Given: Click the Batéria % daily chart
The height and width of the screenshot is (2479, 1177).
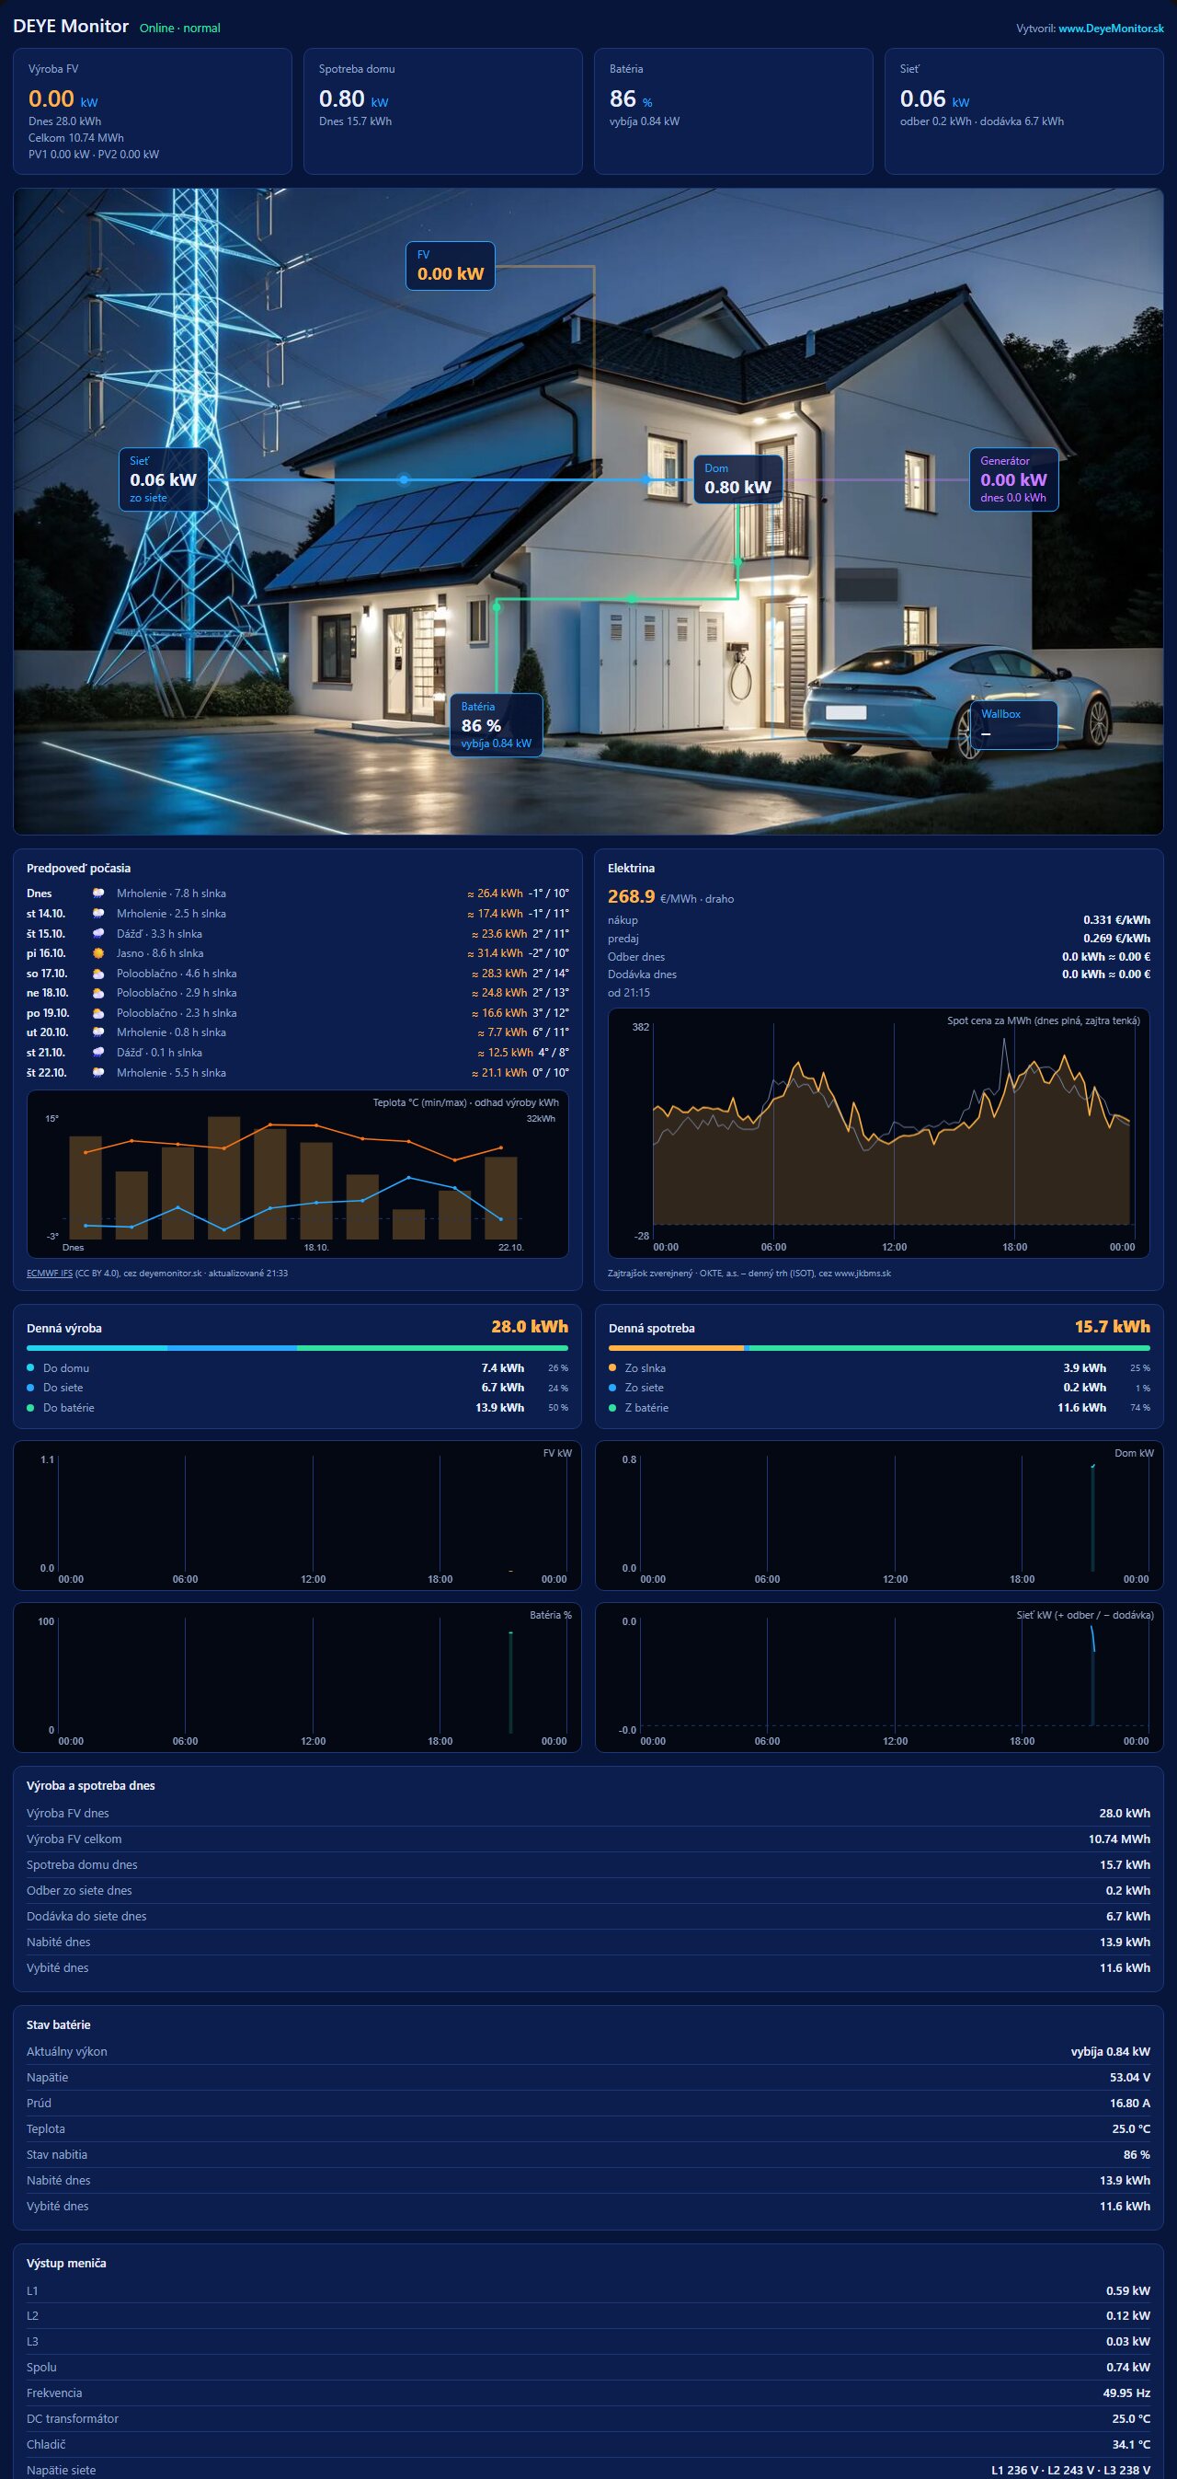Looking at the screenshot, I should click(x=297, y=1677).
